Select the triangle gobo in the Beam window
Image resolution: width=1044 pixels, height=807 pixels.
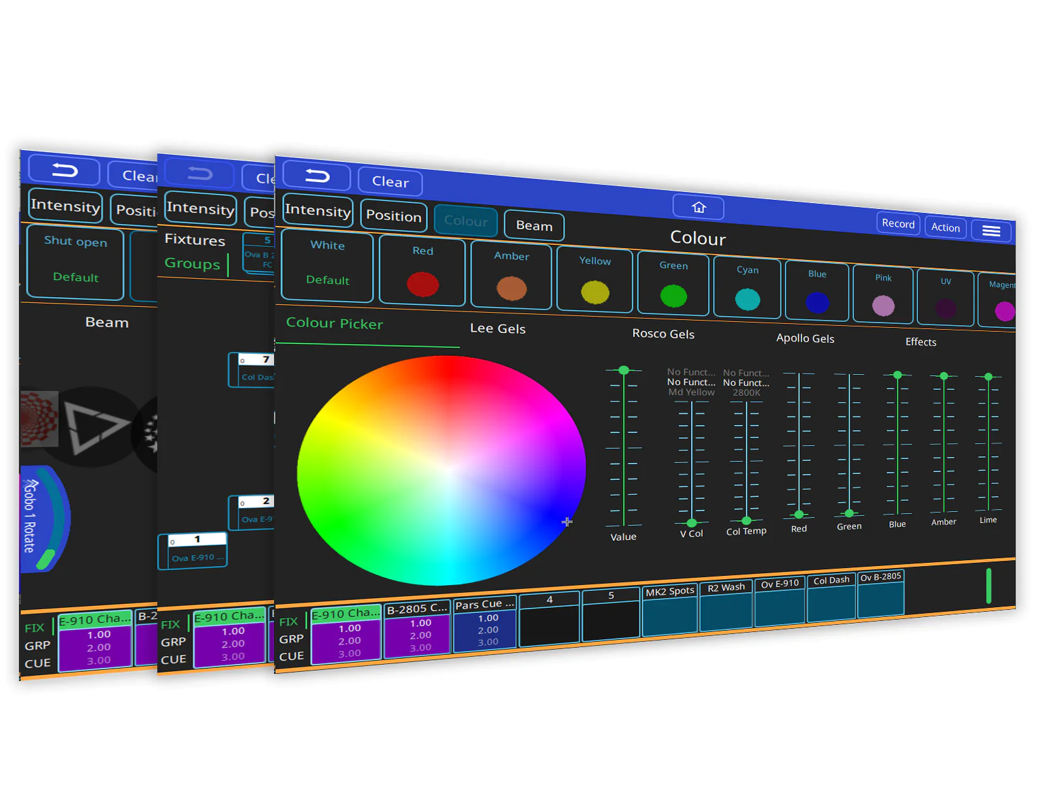(96, 427)
